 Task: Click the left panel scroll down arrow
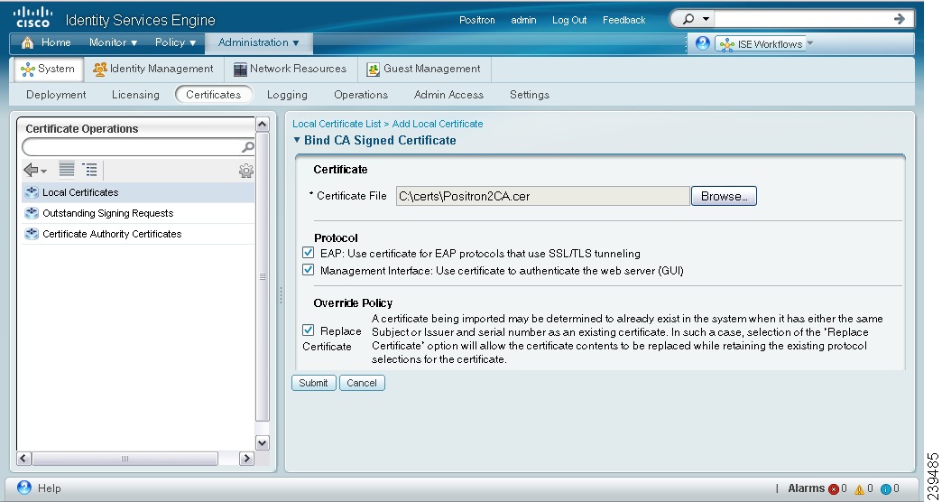pos(262,443)
